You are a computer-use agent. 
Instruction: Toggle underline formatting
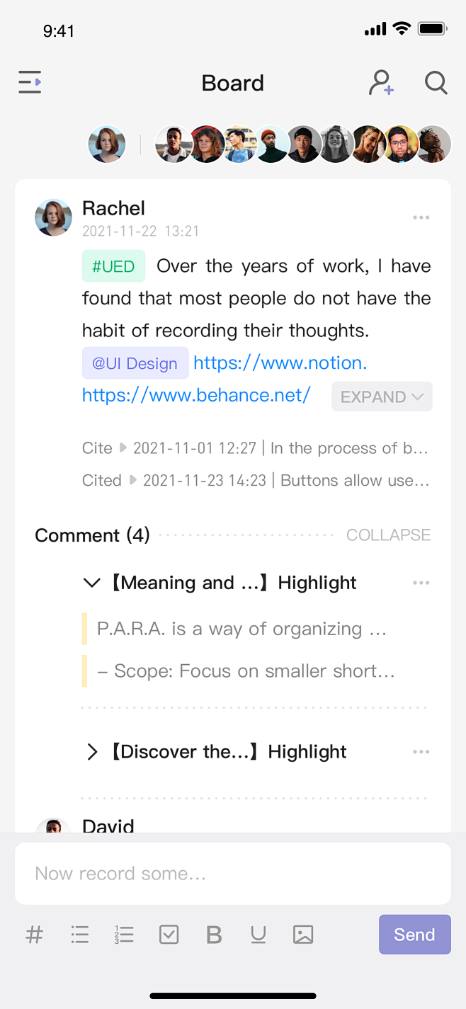258,935
